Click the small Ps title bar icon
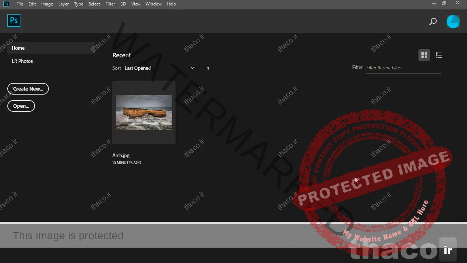Viewport: 467px width, 263px height. [x=6, y=4]
